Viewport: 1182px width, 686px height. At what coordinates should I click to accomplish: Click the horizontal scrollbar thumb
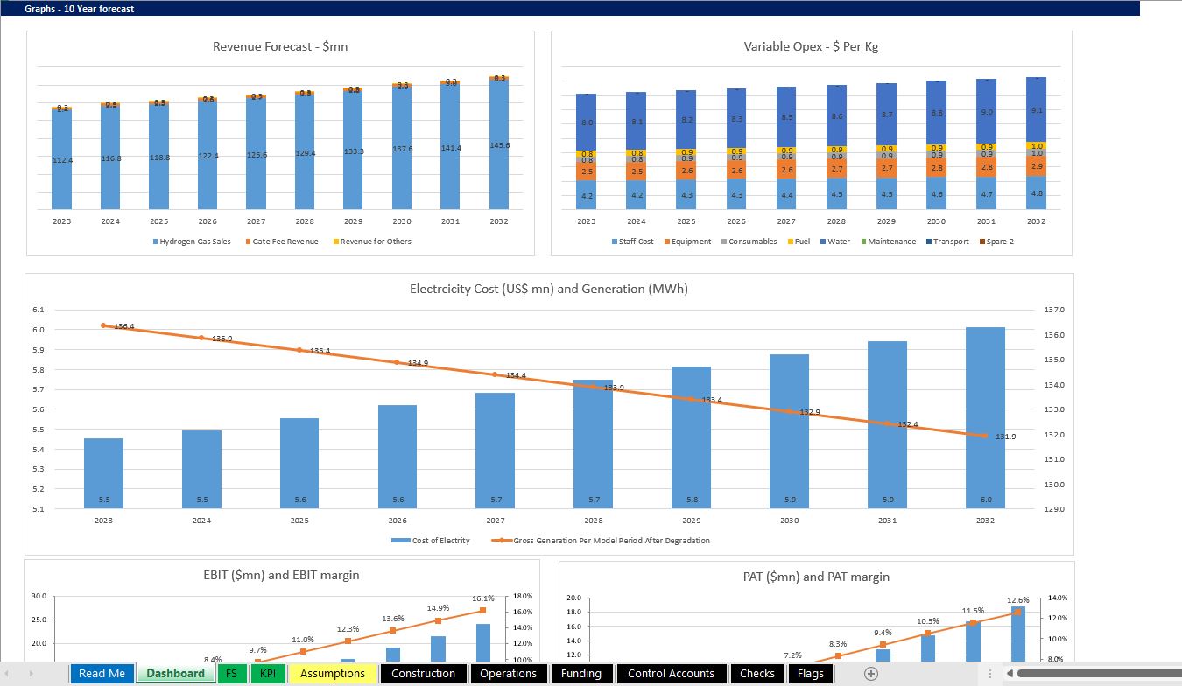(x=1099, y=673)
